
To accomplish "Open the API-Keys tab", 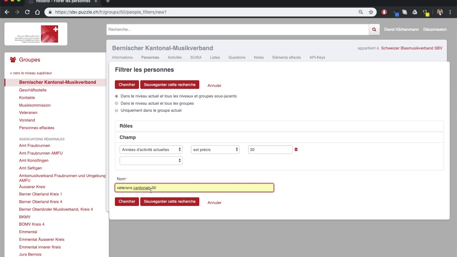I will (317, 57).
